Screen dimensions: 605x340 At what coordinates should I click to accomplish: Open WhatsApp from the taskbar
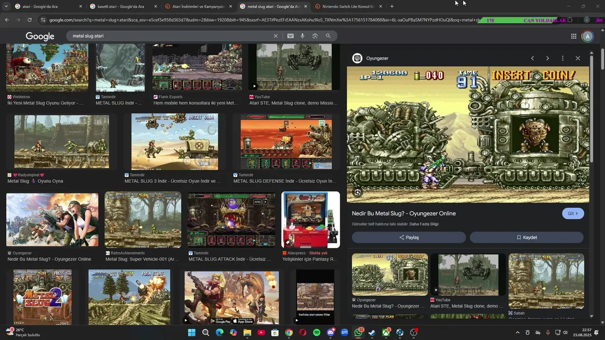point(358,332)
